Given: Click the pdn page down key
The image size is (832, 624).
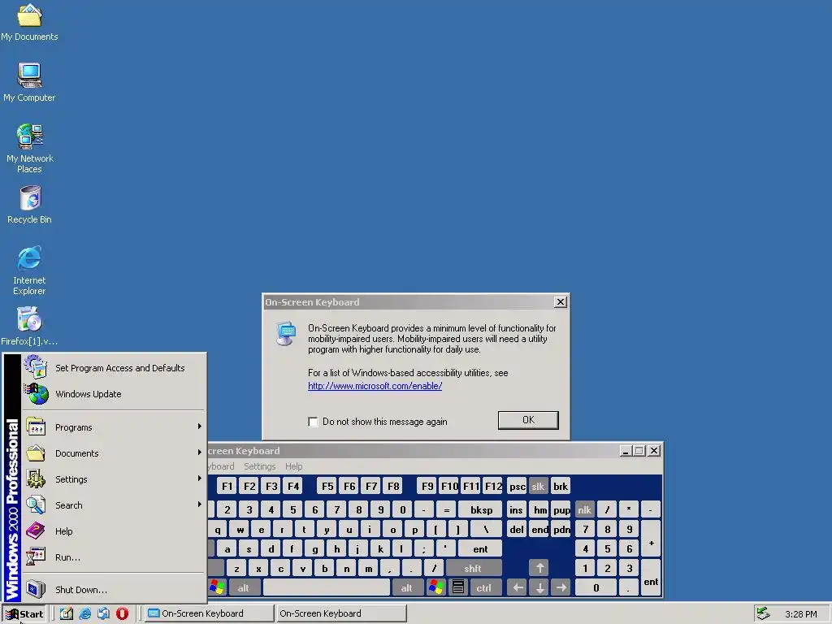Looking at the screenshot, I should (561, 529).
